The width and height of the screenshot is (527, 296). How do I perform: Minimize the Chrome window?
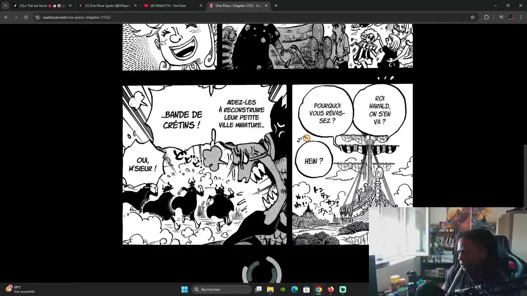[495, 6]
